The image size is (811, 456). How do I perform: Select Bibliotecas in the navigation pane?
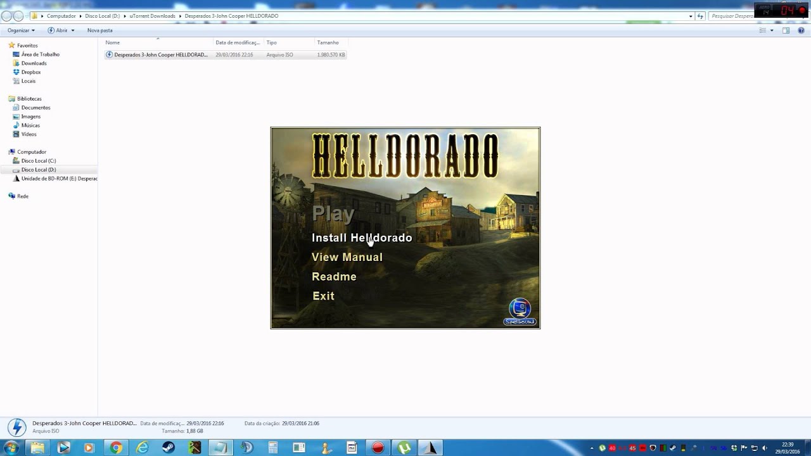click(x=29, y=99)
